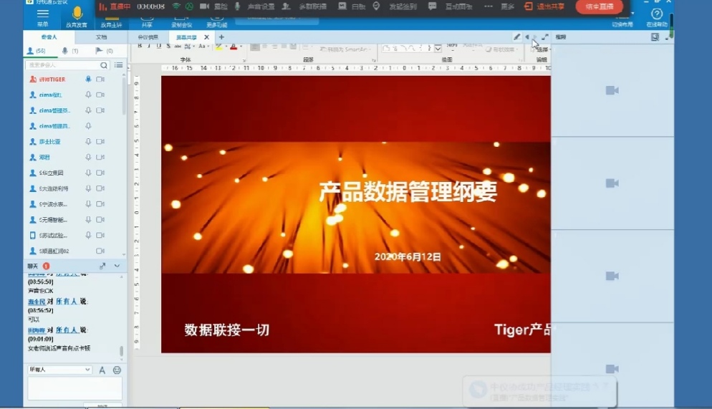The height and width of the screenshot is (409, 712).
Task: Click the video panel layout icon
Action: 655,37
